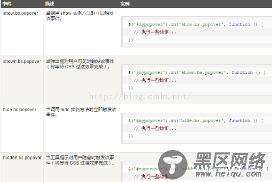The height and width of the screenshot is (182, 272).
Task: Click the 描述 column header
Action: (x=50, y=3)
